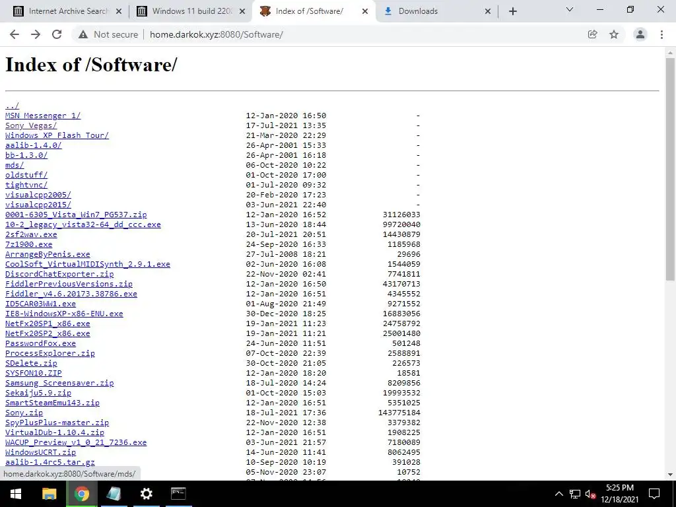
Task: Bookmark this page with the star icon
Action: click(614, 34)
